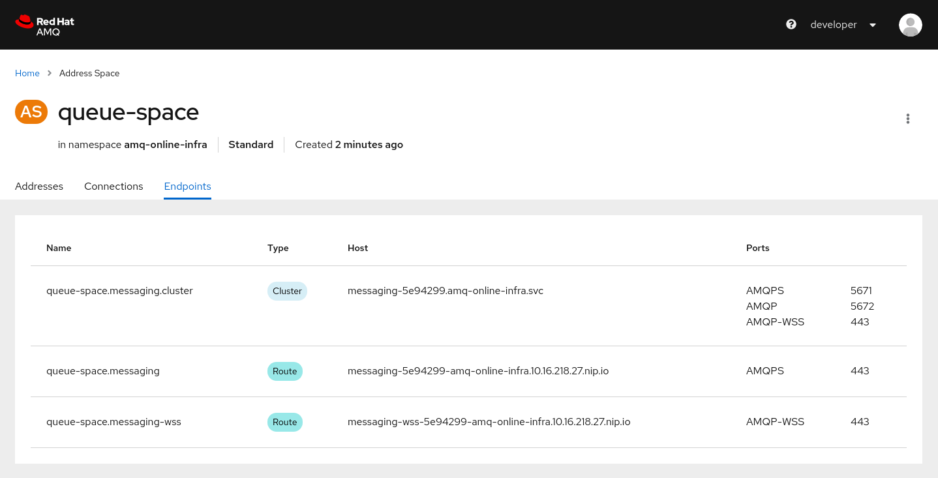This screenshot has height=478, width=938.
Task: Click AMQP-WSS label in messaging-wss row
Action: coord(775,422)
